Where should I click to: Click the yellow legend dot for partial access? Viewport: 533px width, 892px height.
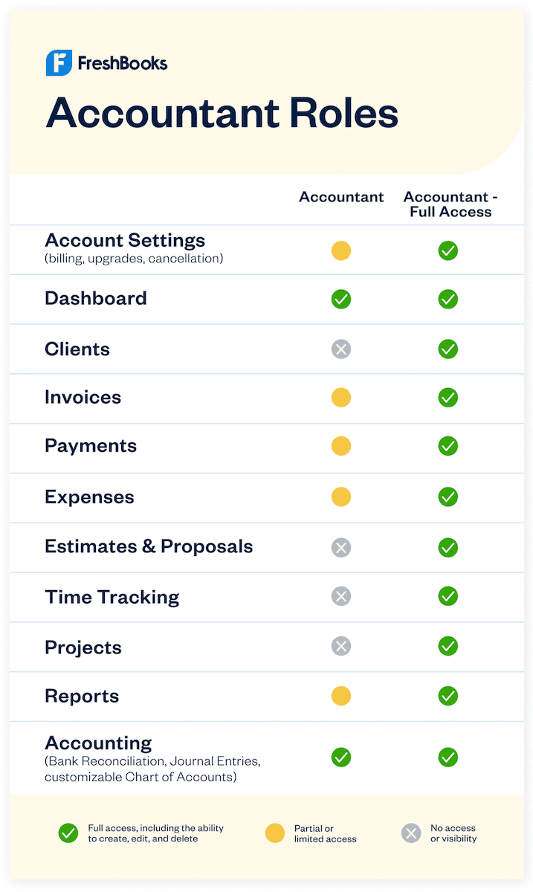[x=275, y=833]
